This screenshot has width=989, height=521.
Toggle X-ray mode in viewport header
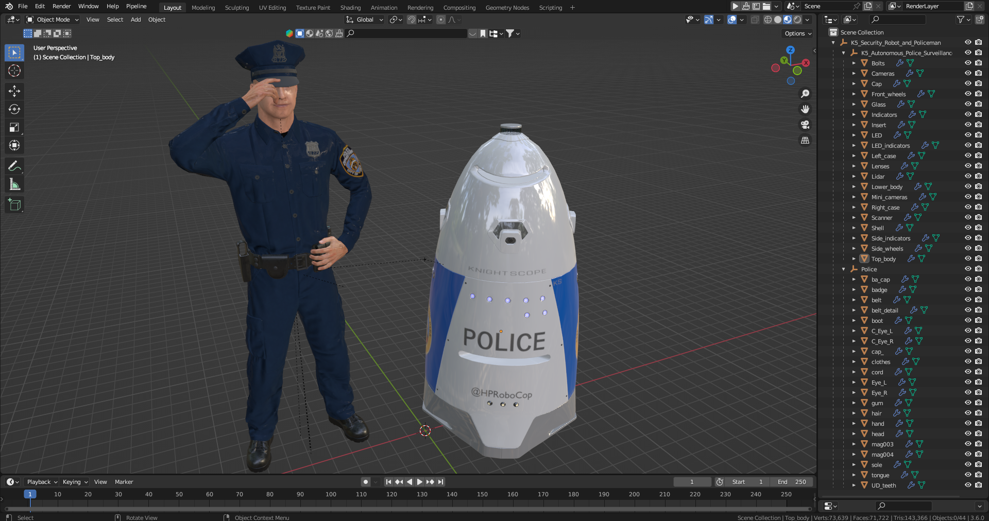pos(755,20)
